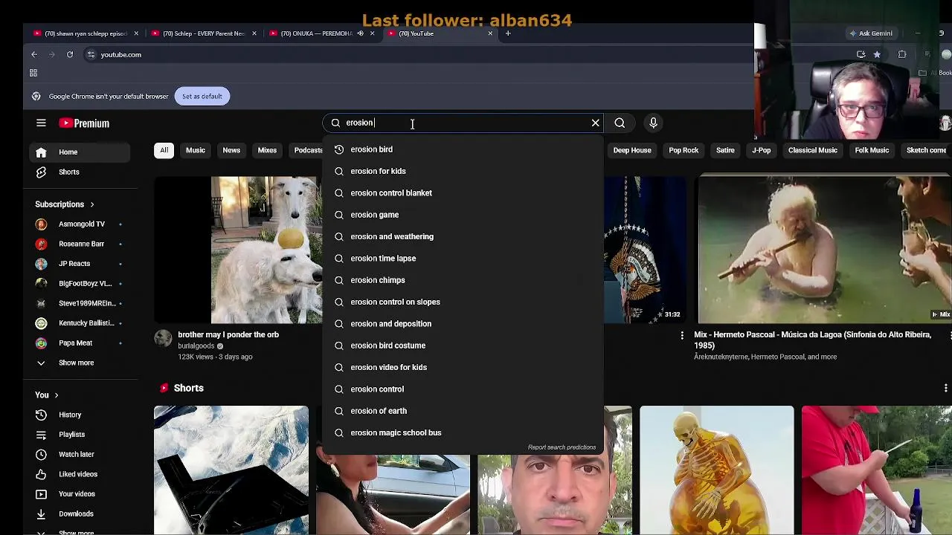Screen dimensions: 952x535
Task: Select the 'erosion time lapse' suggestion
Action: click(463, 259)
